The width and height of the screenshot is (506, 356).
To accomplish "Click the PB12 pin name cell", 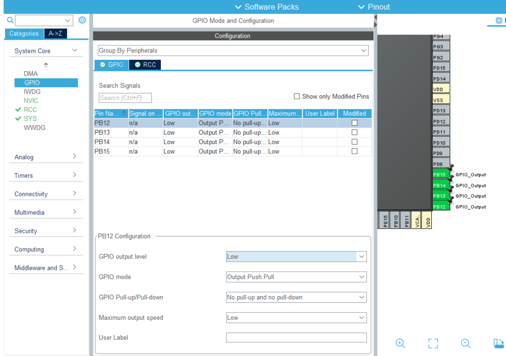I will click(x=111, y=123).
